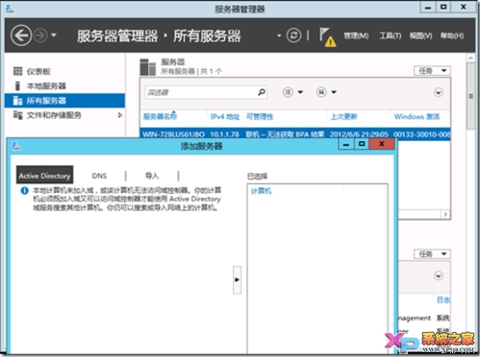Image resolution: width=480 pixels, height=357 pixels.
Task: Minimize the 添加服务器 dialog
Action: pyautogui.click(x=346, y=144)
